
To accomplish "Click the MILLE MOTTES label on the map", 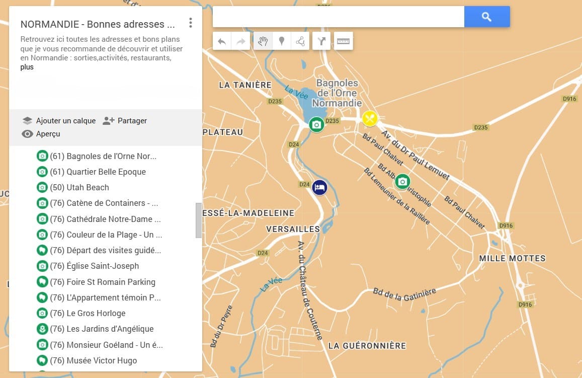I will coord(512,258).
